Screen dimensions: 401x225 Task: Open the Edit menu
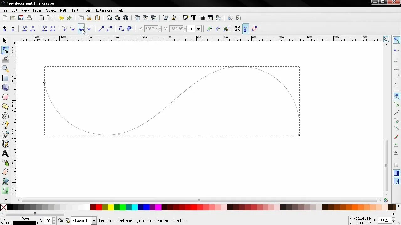click(14, 10)
